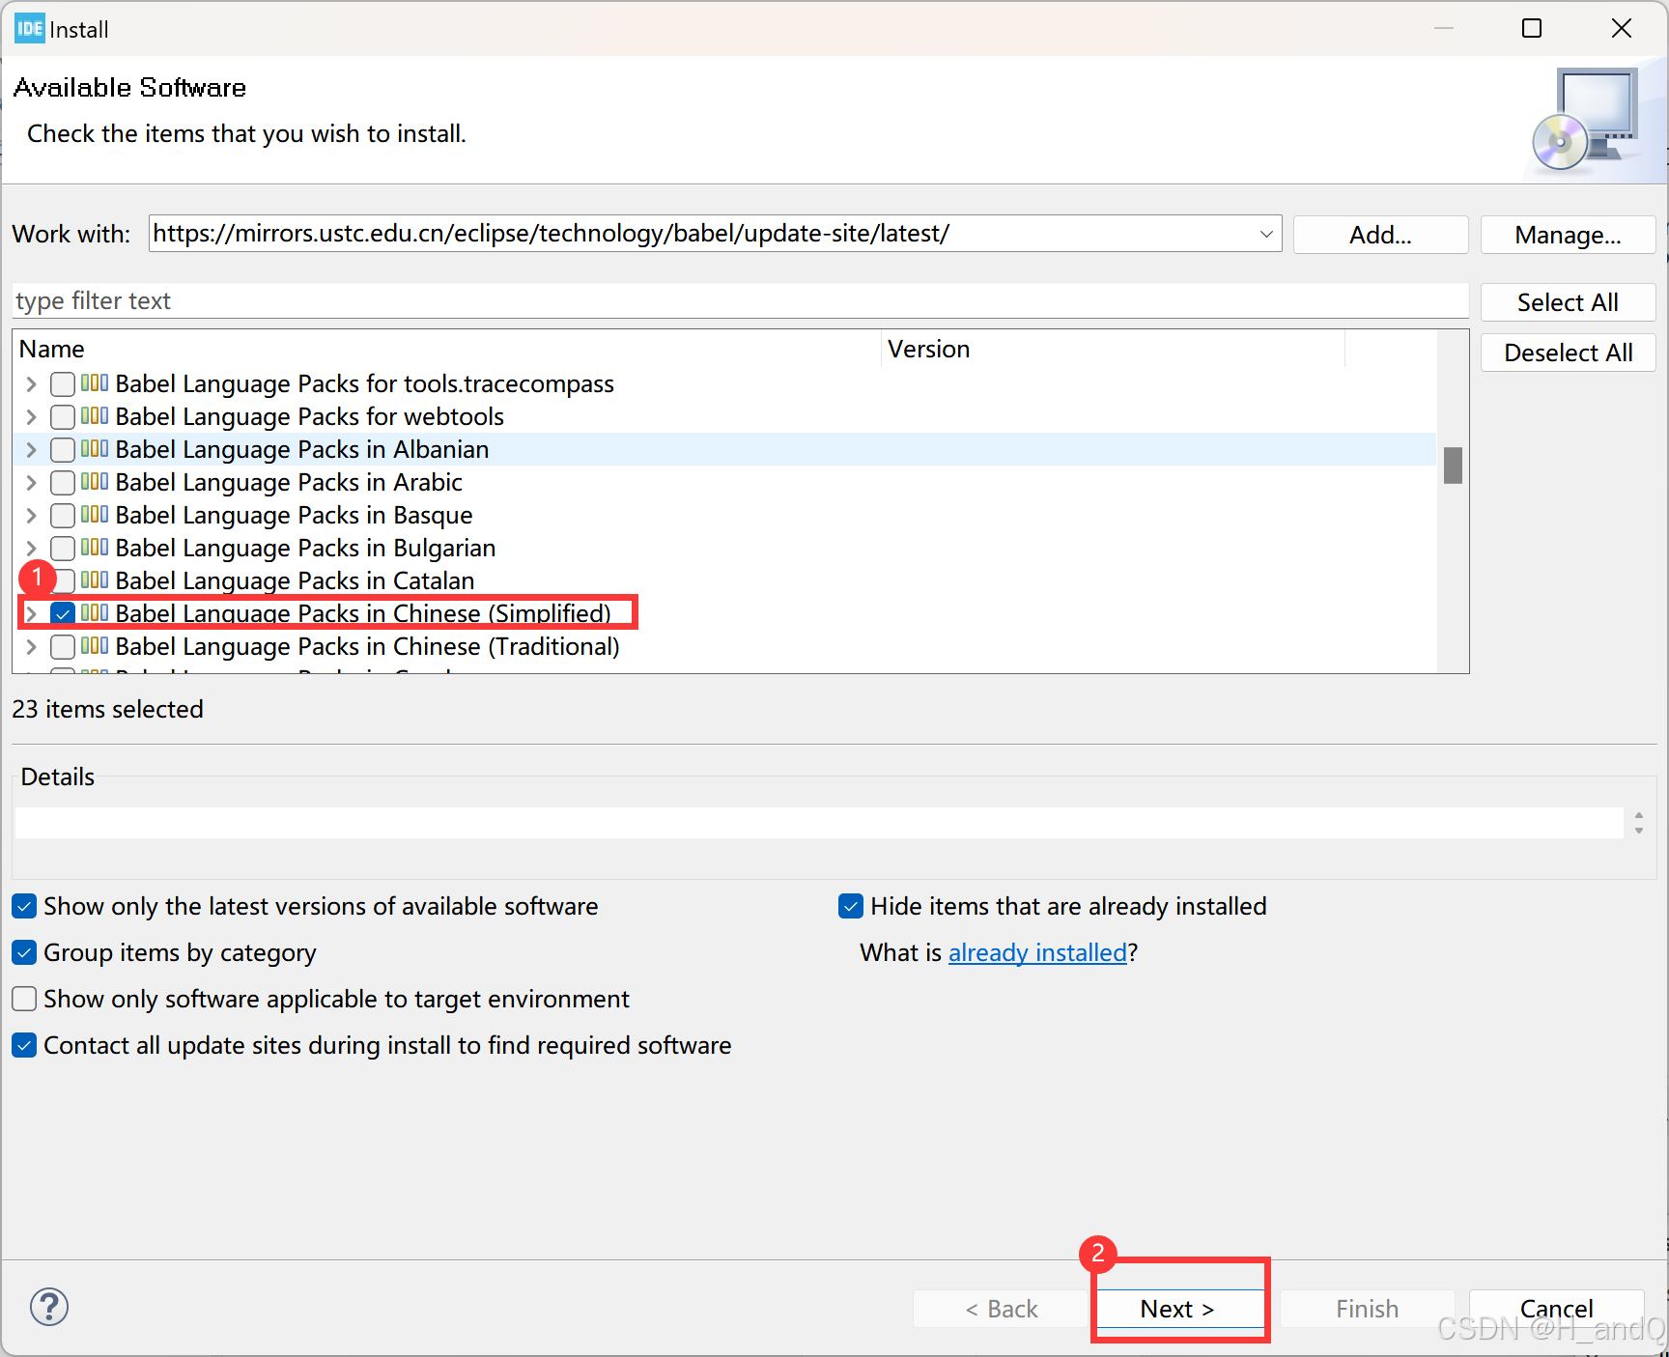Image resolution: width=1669 pixels, height=1357 pixels.
Task: Check the Arabic language pack box
Action: pyautogui.click(x=63, y=482)
